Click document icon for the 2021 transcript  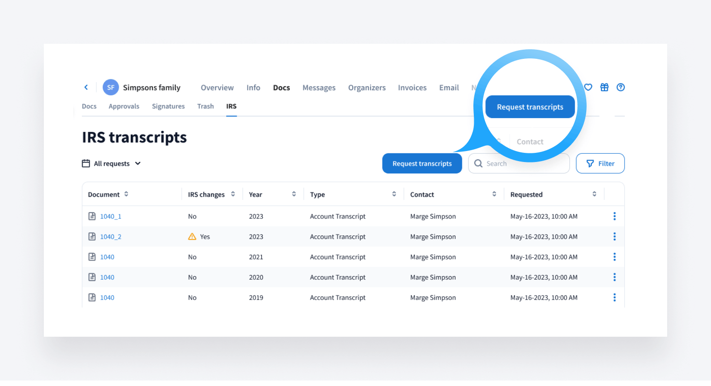click(92, 257)
